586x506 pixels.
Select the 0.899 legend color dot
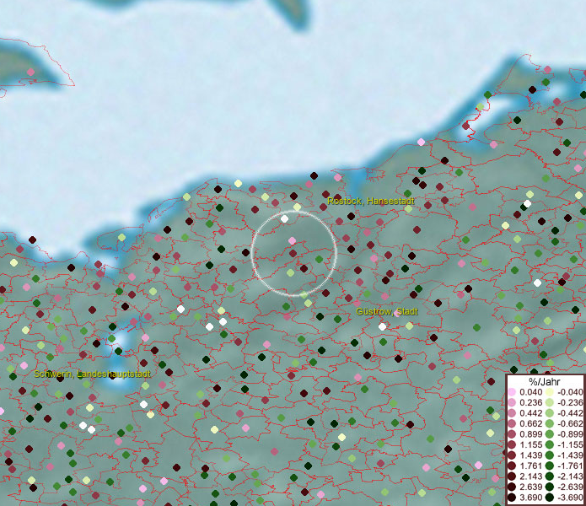tap(512, 434)
